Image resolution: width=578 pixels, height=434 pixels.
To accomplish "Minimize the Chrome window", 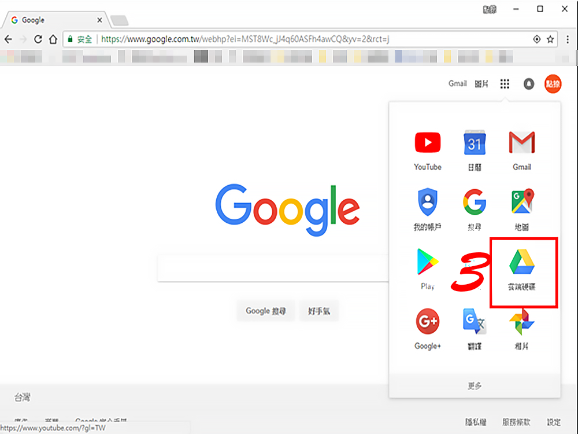I will click(x=516, y=9).
